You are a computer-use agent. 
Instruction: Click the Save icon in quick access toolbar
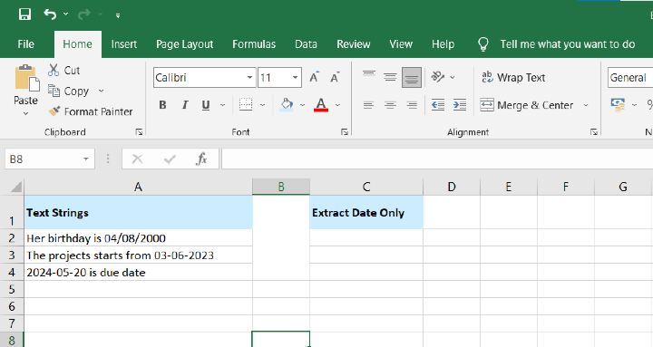24,14
